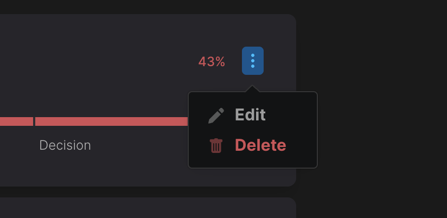
Task: Click the 43% percentage label
Action: [x=212, y=62]
